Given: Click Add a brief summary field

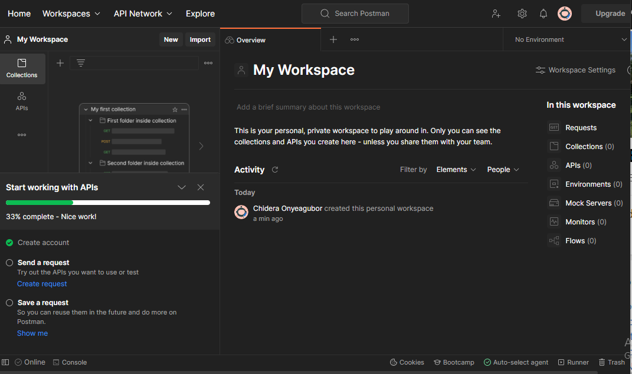Looking at the screenshot, I should [309, 107].
